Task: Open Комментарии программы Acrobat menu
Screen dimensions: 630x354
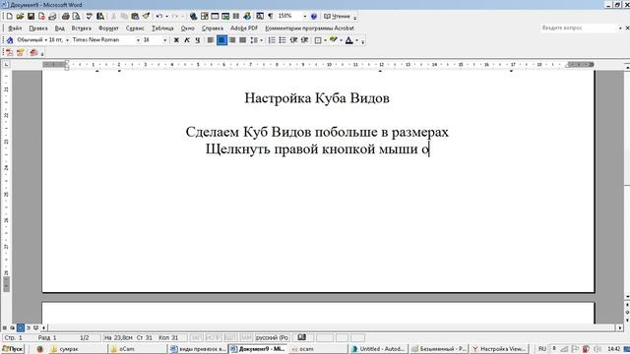Action: tap(309, 29)
